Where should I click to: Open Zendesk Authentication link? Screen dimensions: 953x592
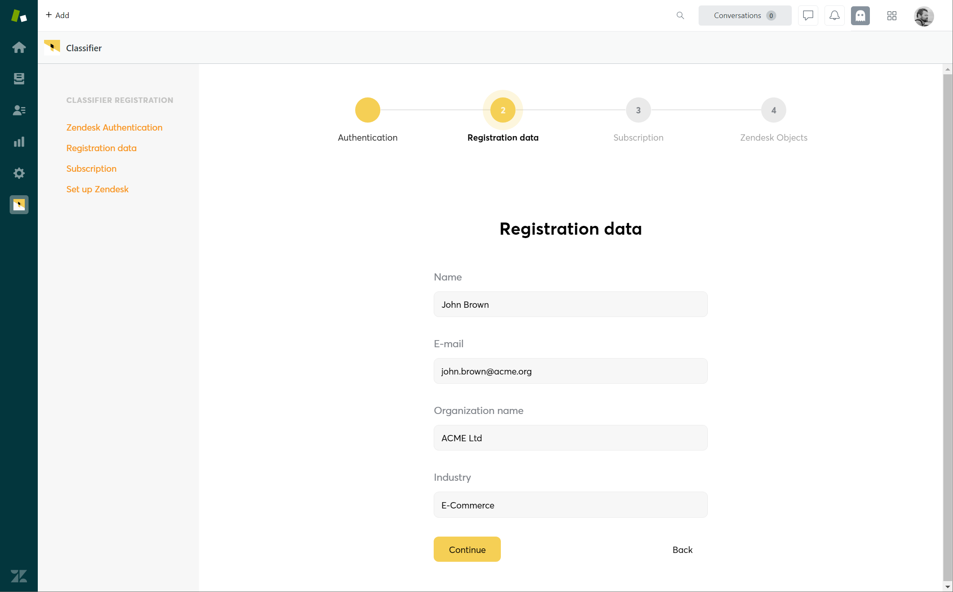(x=114, y=127)
